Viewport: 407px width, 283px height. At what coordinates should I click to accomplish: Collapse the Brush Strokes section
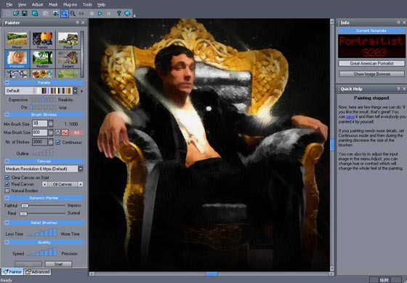click(x=7, y=115)
